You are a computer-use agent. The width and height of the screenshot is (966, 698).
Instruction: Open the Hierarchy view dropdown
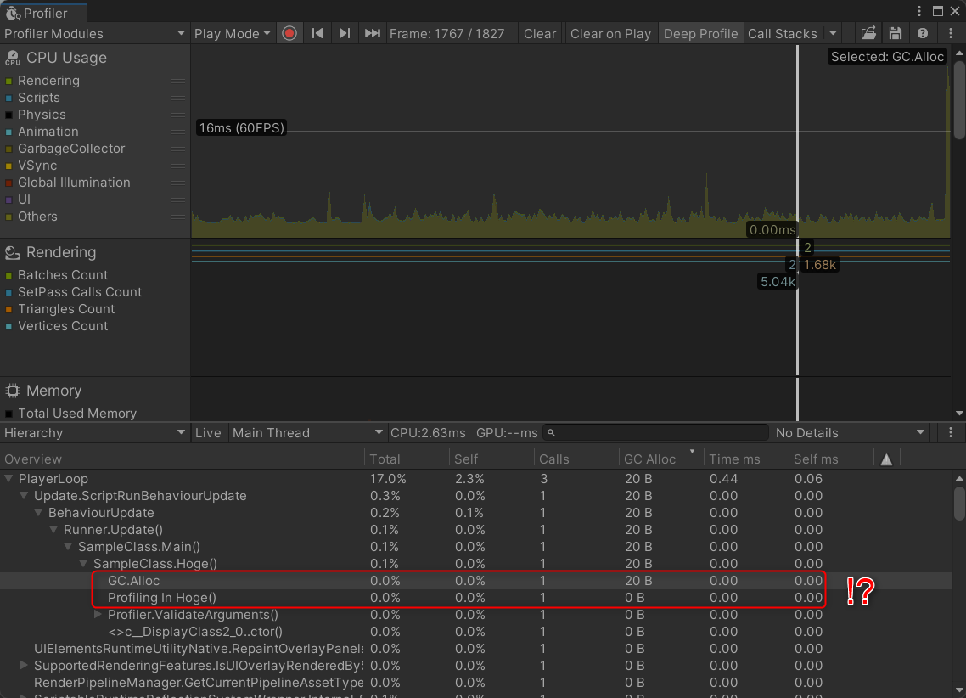coord(95,432)
